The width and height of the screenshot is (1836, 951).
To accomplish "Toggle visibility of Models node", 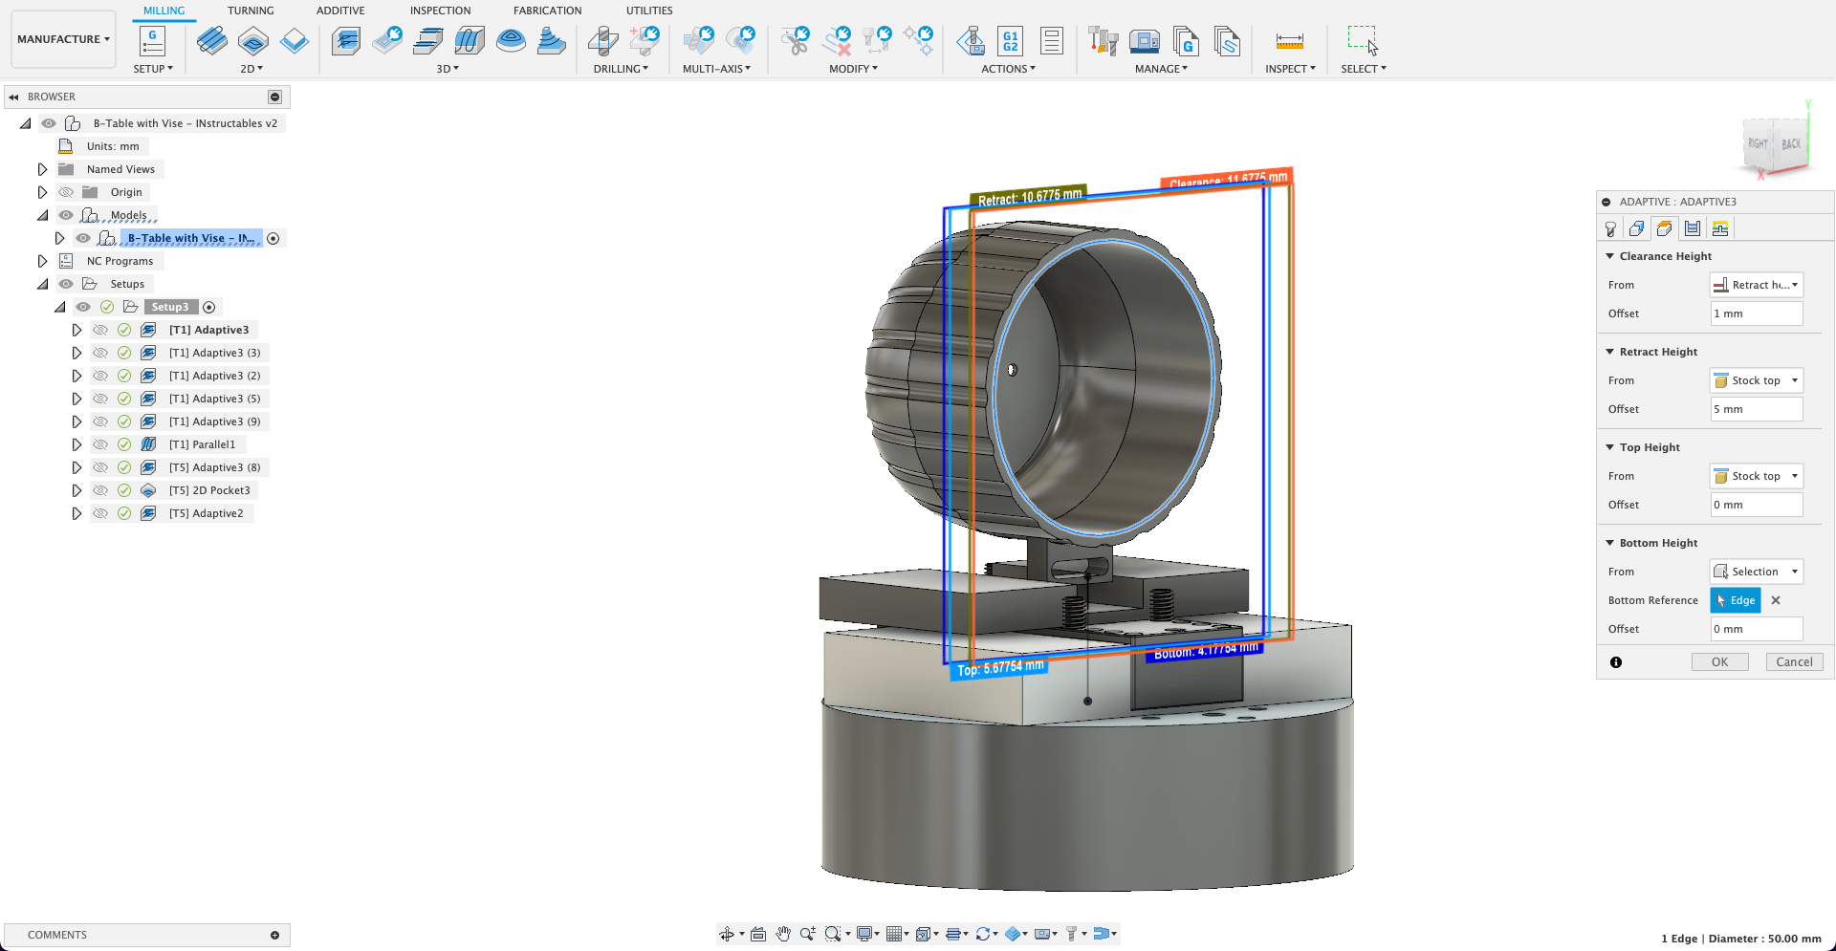I will click(66, 215).
